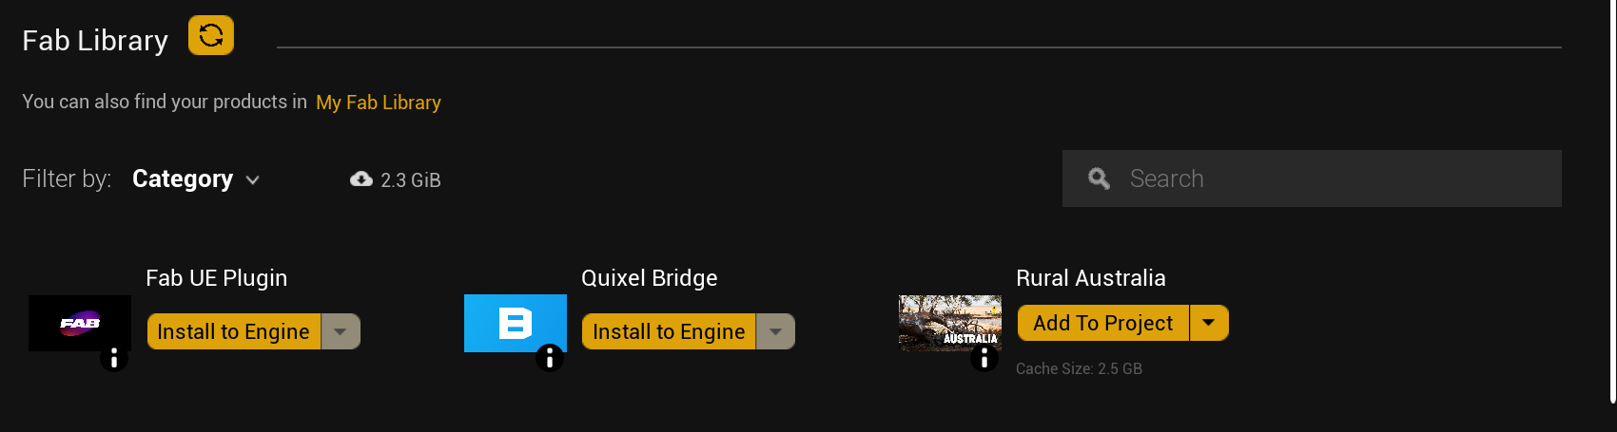Show info for Fab UE Plugin
Image resolution: width=1617 pixels, height=432 pixels.
[x=114, y=358]
